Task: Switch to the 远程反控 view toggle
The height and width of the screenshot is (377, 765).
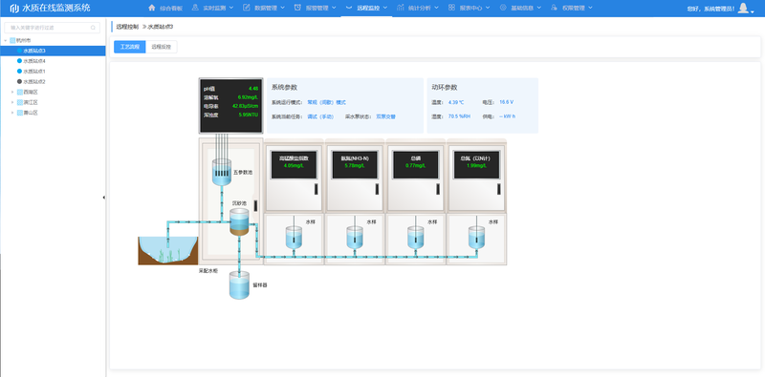Action: [161, 47]
